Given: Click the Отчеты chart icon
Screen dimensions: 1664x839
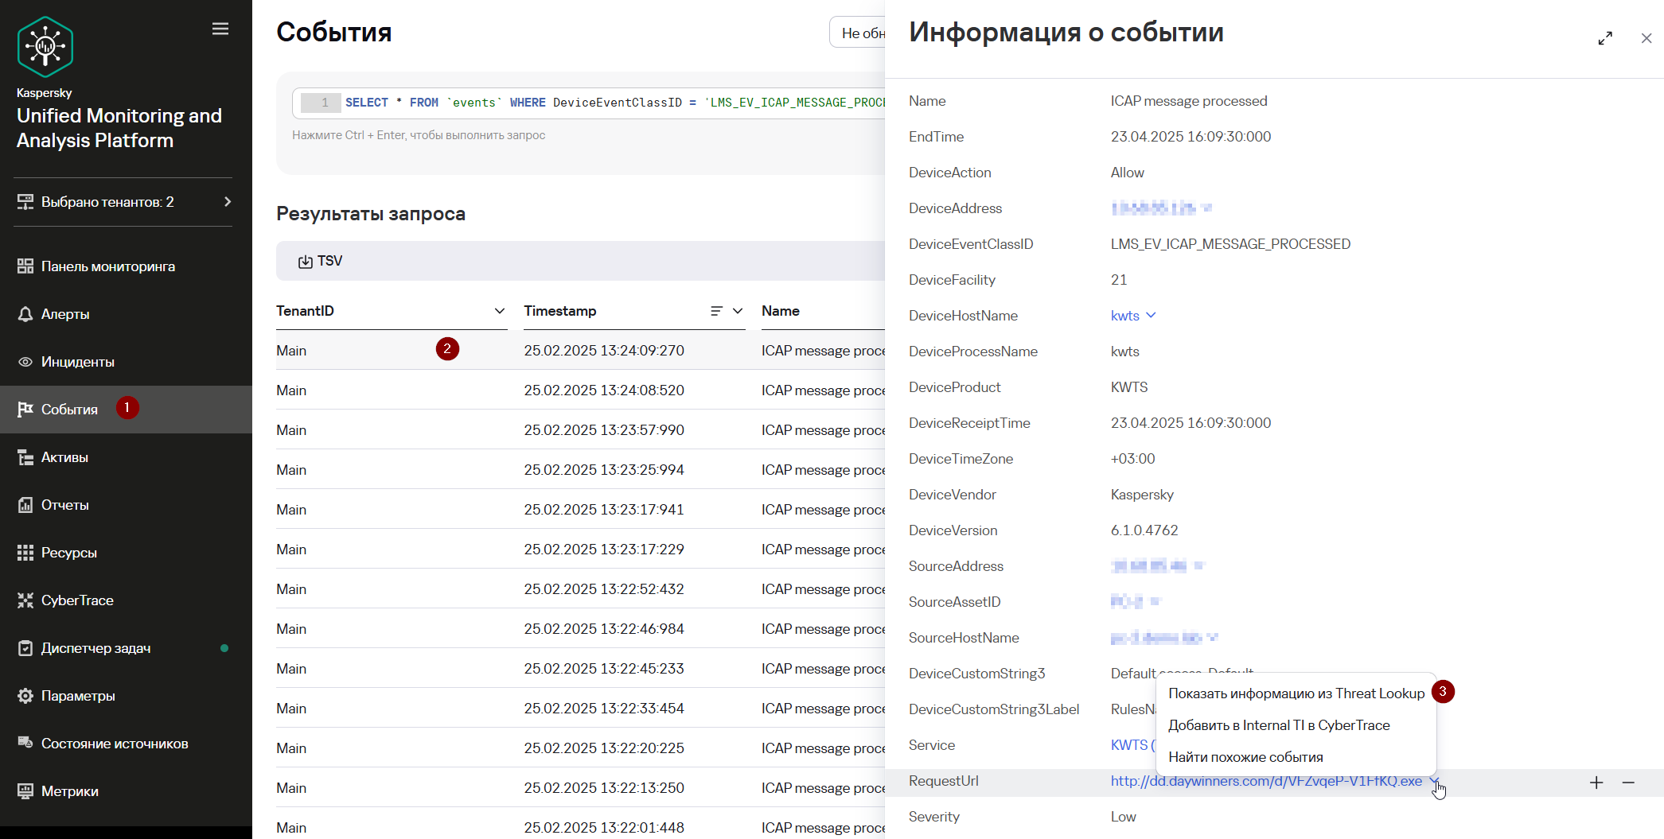Looking at the screenshot, I should coord(25,505).
